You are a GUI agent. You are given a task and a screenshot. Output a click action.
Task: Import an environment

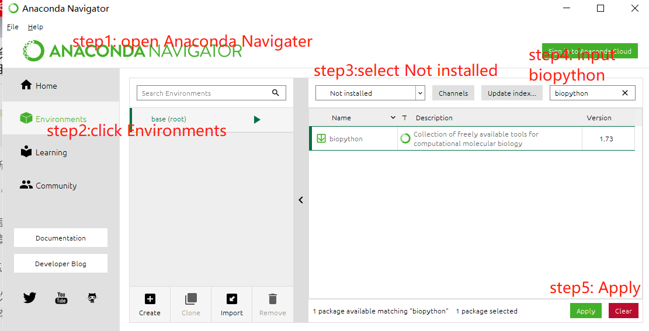232,305
